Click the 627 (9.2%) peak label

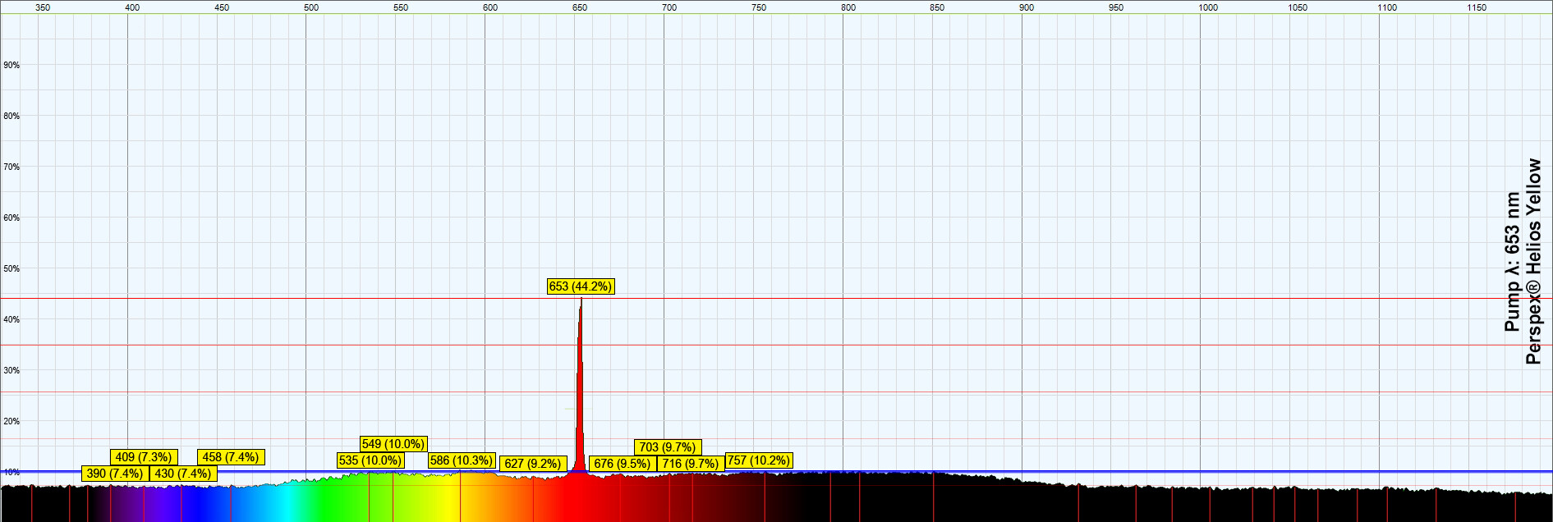click(533, 464)
